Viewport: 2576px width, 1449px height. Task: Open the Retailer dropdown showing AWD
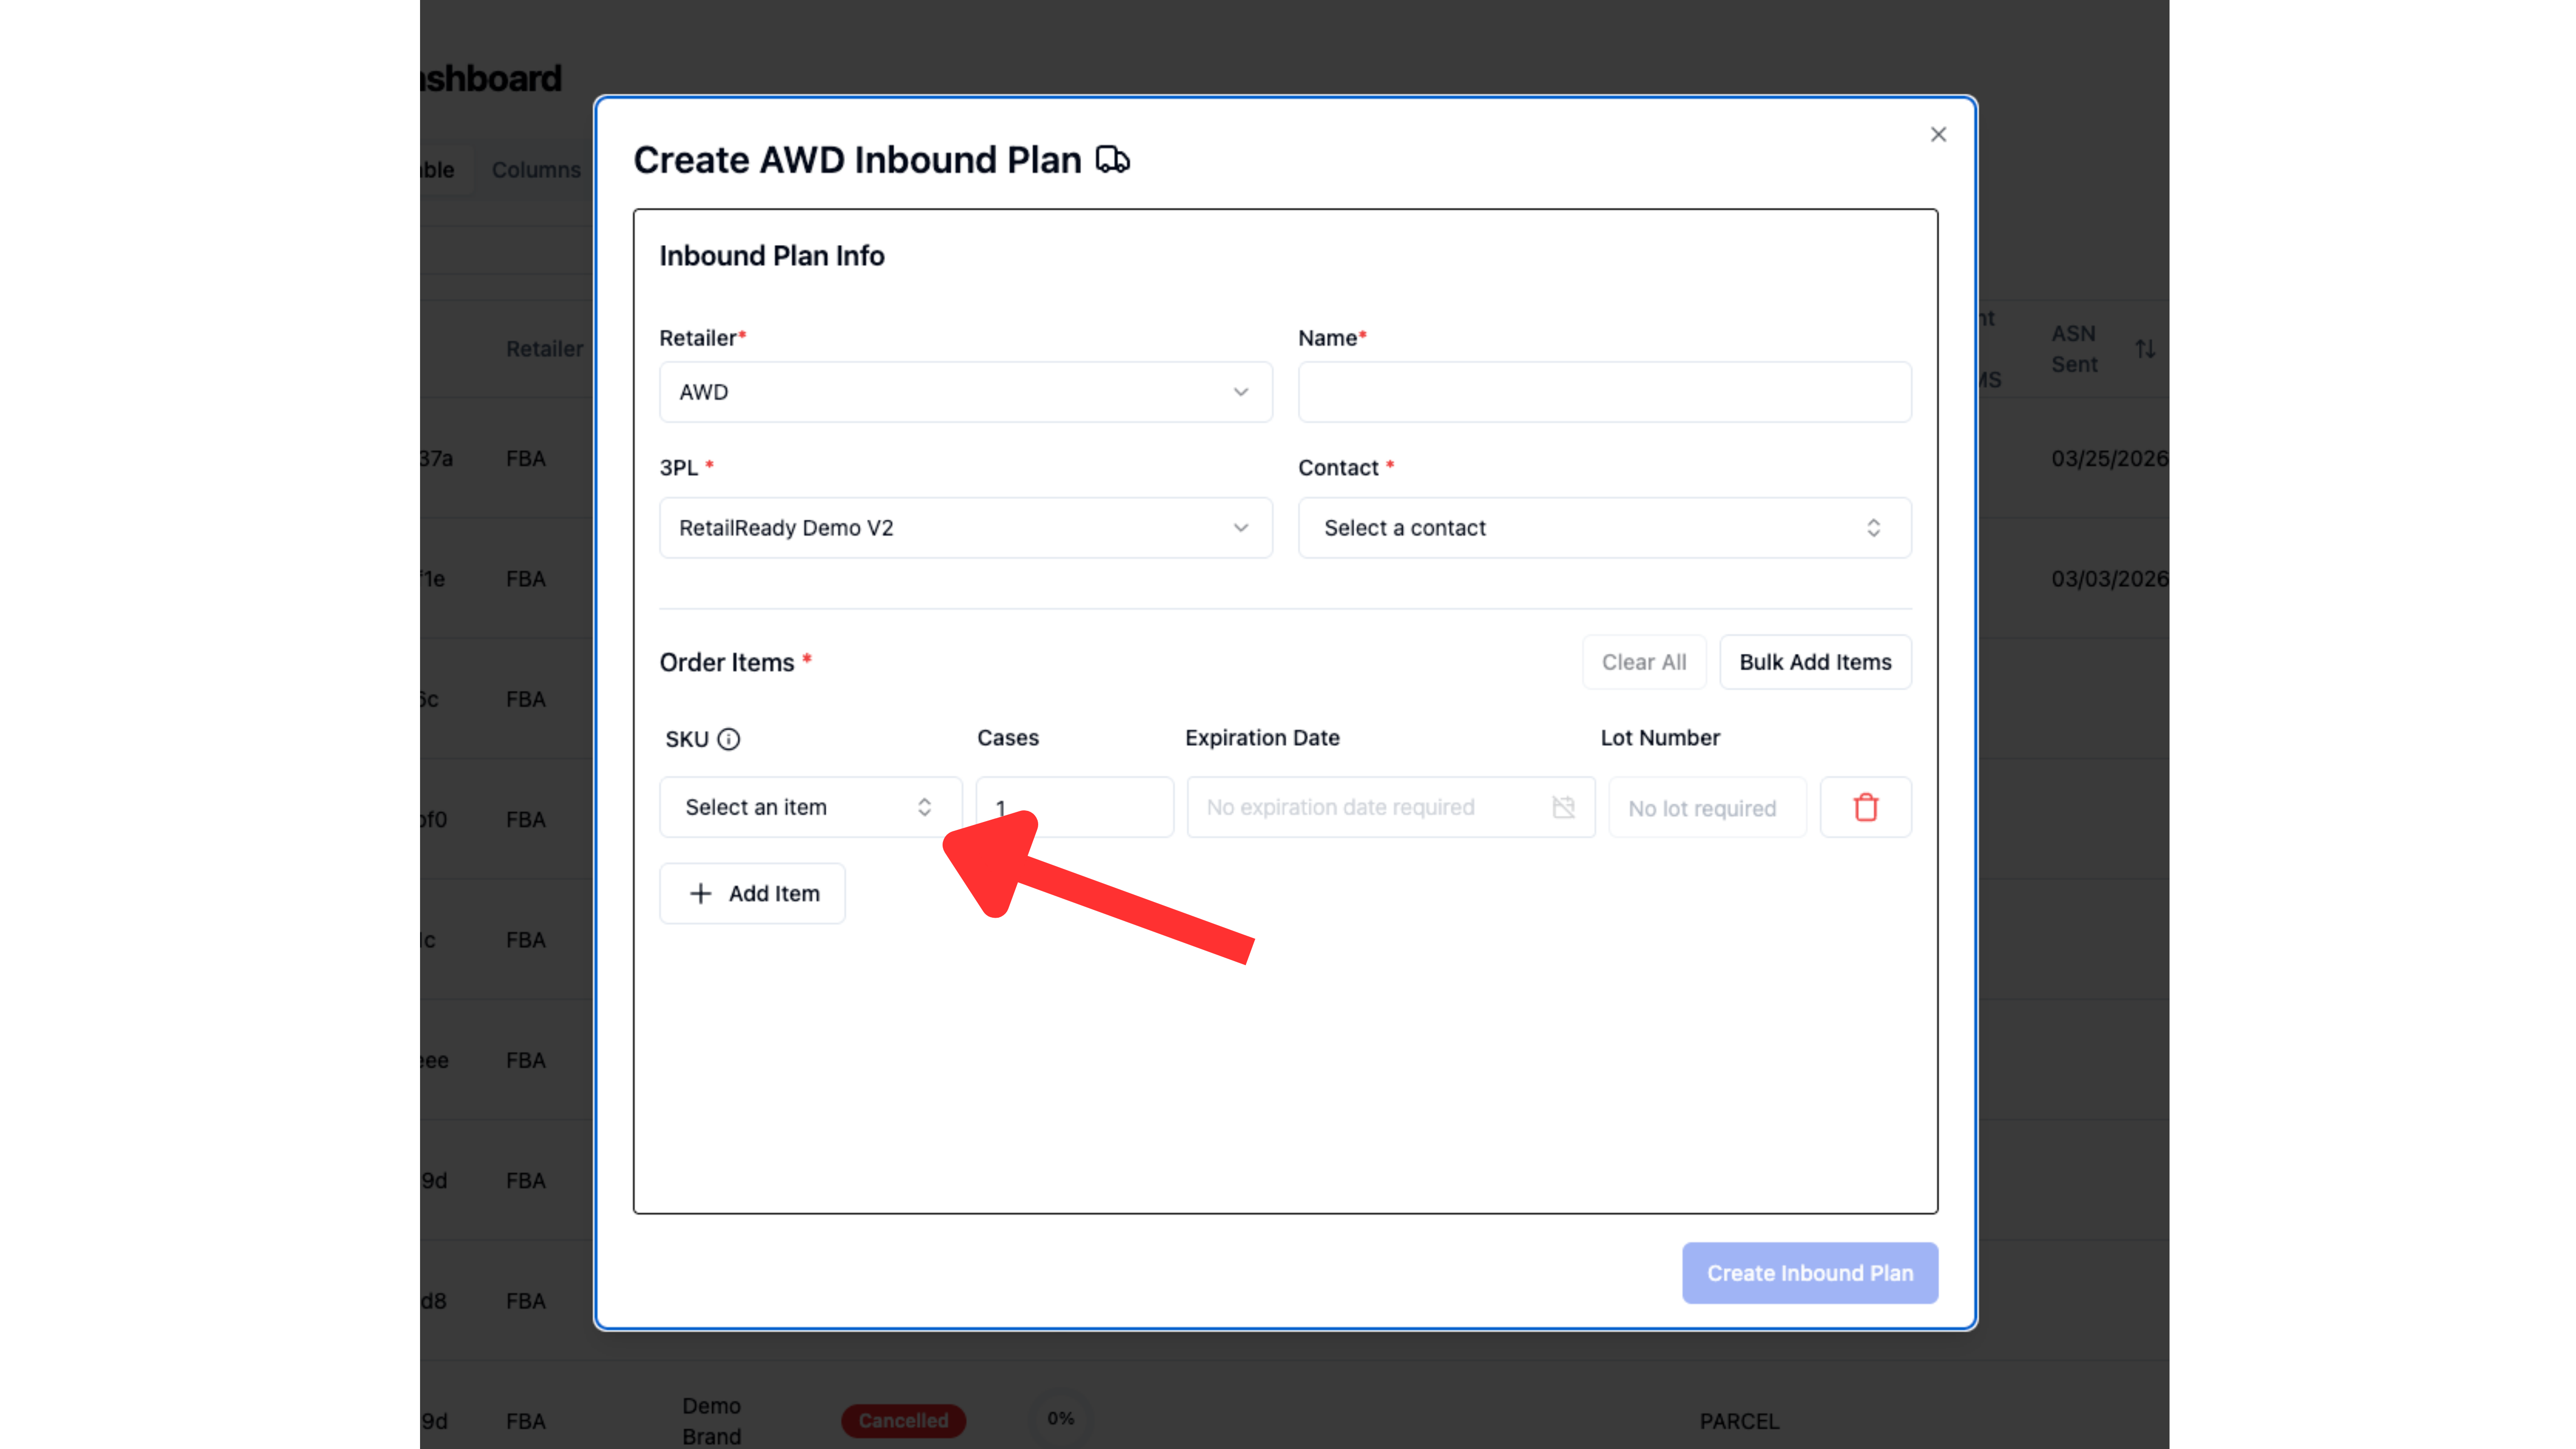click(x=965, y=392)
